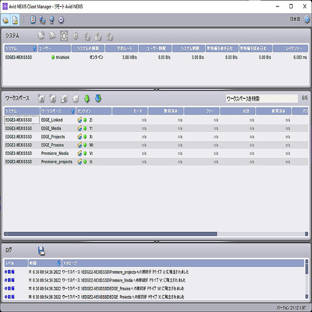Click the system status checklist icon
This screenshot has height=312, width=312.
33,20
